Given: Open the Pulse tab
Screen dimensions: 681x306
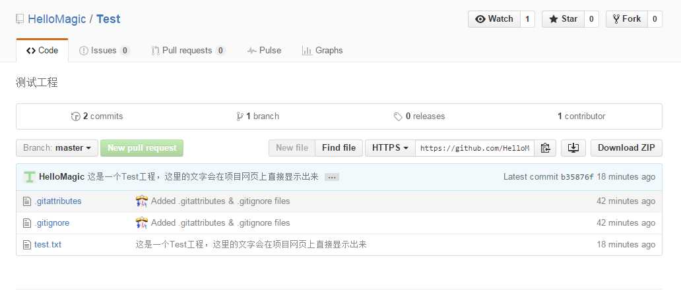Looking at the screenshot, I should 264,51.
